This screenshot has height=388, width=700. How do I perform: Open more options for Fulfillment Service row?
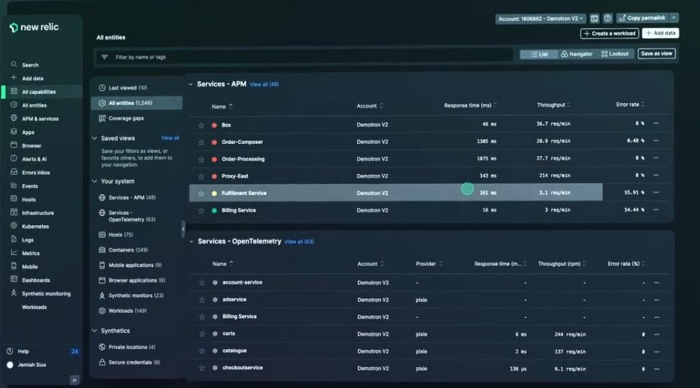tap(656, 192)
